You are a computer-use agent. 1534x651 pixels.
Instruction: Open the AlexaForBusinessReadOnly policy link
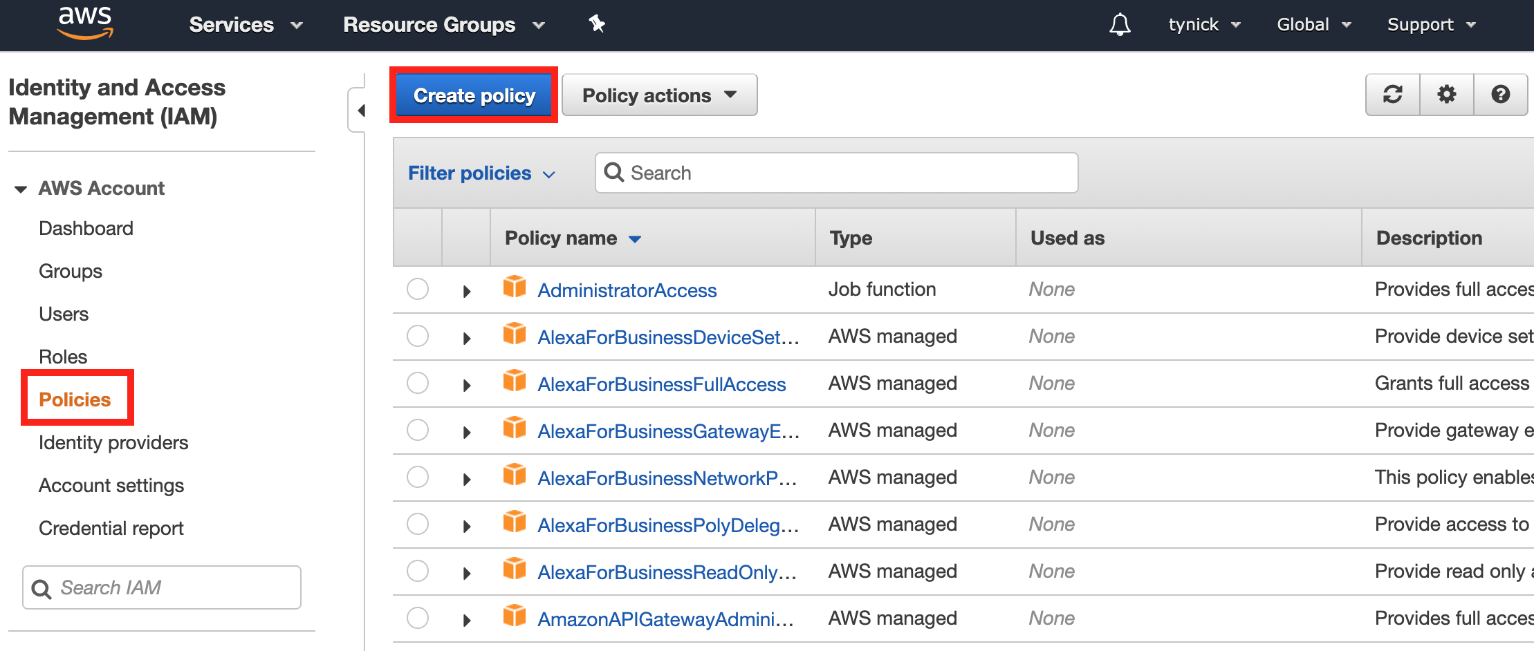tap(667, 572)
